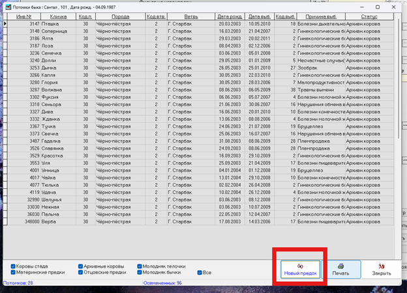The height and width of the screenshot is (293, 407).
Task: Uncheck the Молодняк бычки checkbox
Action: coord(140,272)
